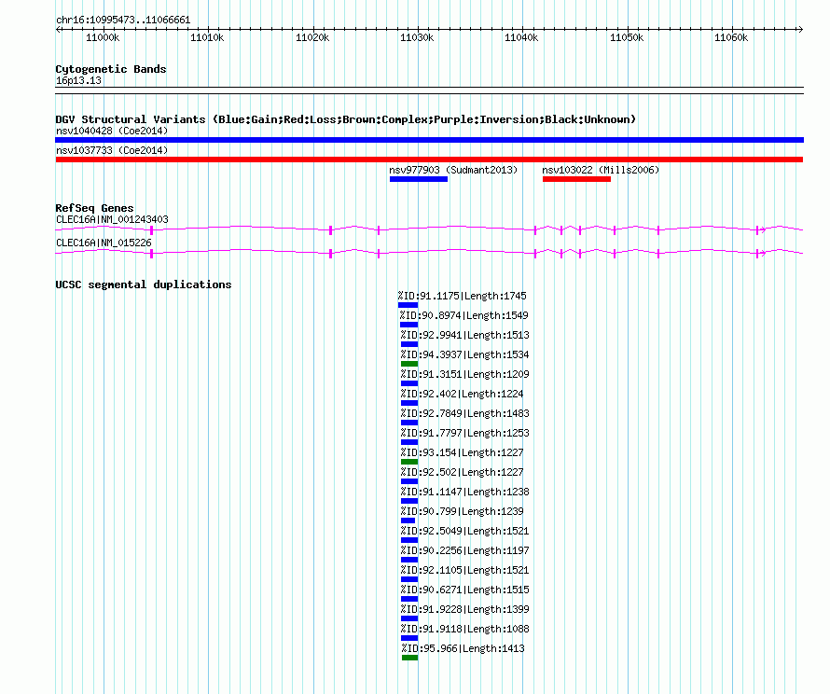Click the 11040k ruler tick label
The width and height of the screenshot is (830, 694).
point(521,37)
